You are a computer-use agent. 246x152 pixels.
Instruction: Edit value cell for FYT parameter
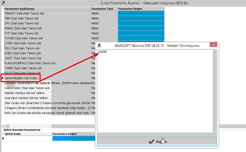pos(141,33)
